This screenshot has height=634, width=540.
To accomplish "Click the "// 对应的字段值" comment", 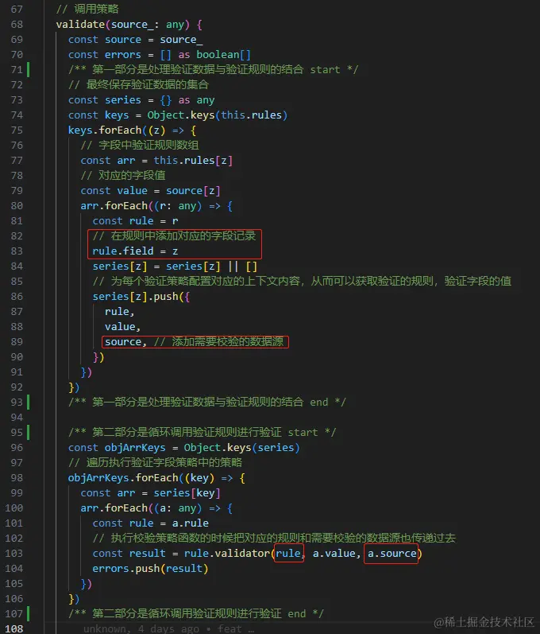I will [123, 176].
